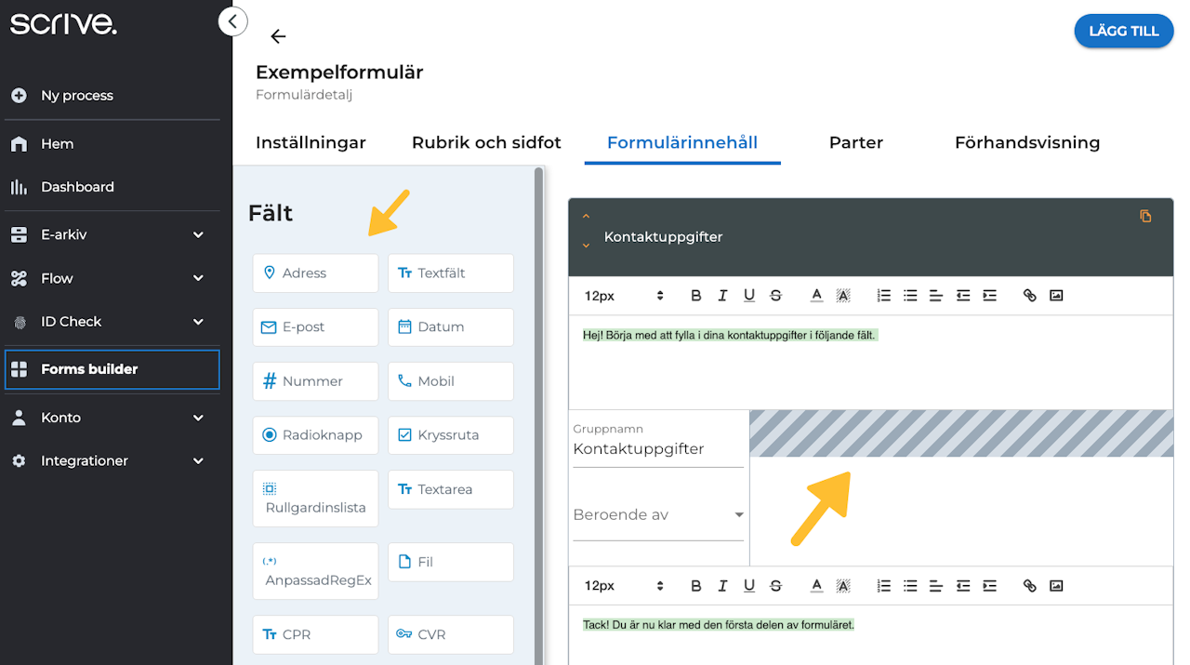Duplicate the Kontaktuppgifter section with the copy icon
This screenshot has width=1190, height=665.
pyautogui.click(x=1145, y=217)
